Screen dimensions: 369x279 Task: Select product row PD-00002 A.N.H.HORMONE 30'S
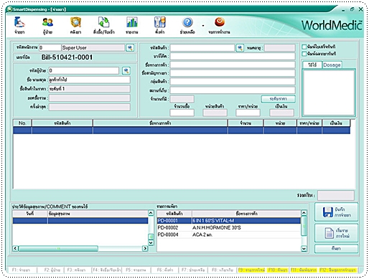(x=229, y=227)
